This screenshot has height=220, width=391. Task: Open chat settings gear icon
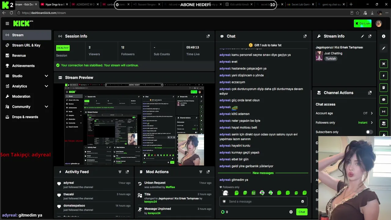point(291,212)
